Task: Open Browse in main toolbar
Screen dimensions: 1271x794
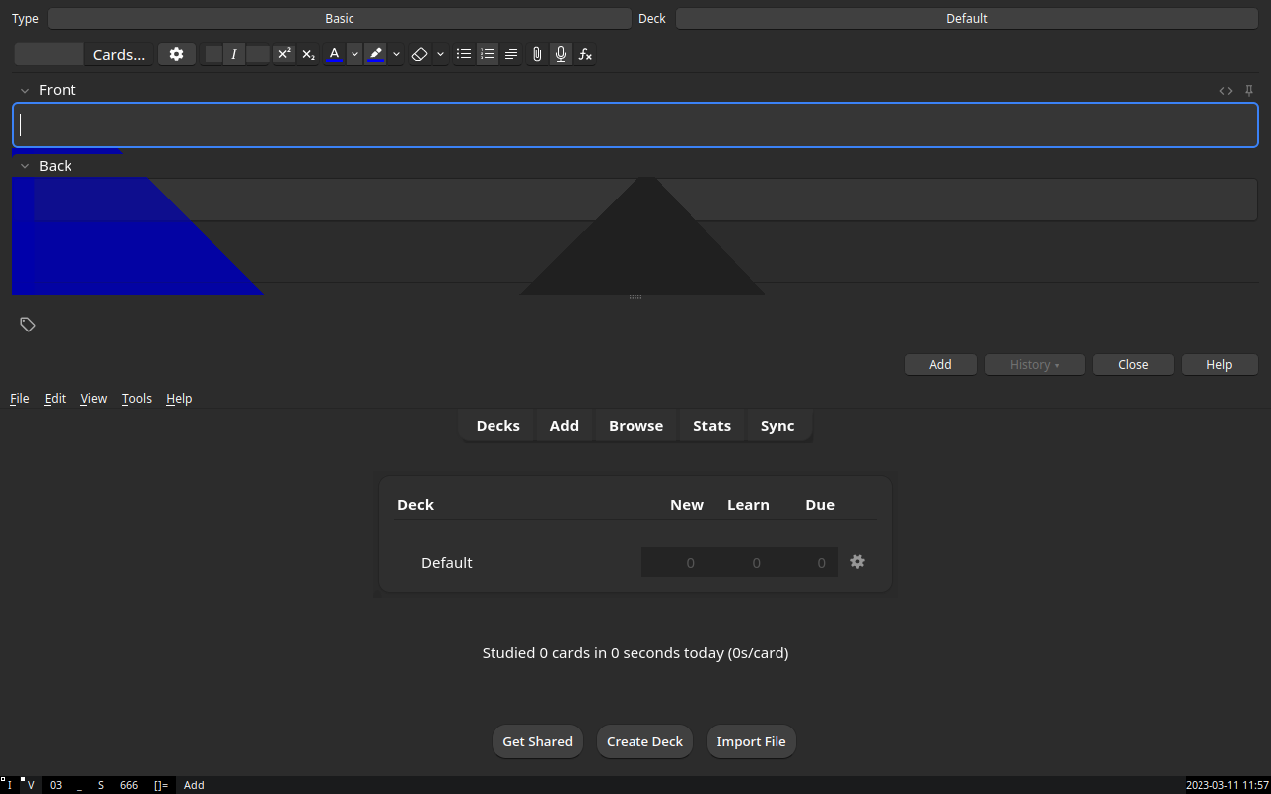Action: coord(635,425)
